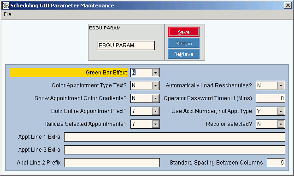The height and width of the screenshot is (176, 294).
Task: Open the File menu
Action: pyautogui.click(x=7, y=14)
